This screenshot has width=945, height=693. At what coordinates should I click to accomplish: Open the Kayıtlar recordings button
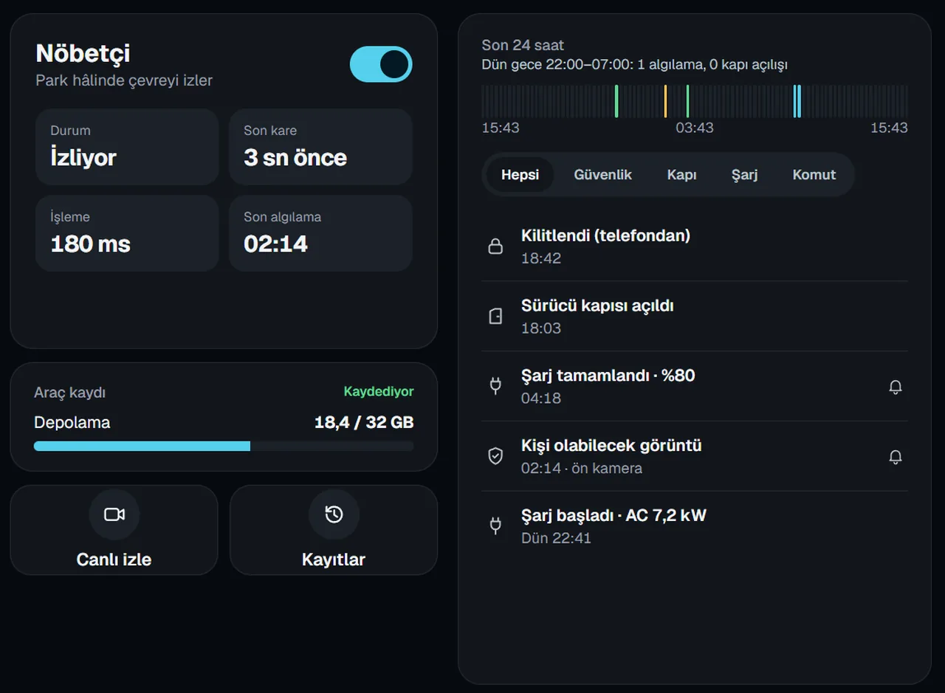coord(334,530)
